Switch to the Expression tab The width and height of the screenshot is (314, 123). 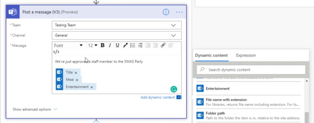coord(246,55)
